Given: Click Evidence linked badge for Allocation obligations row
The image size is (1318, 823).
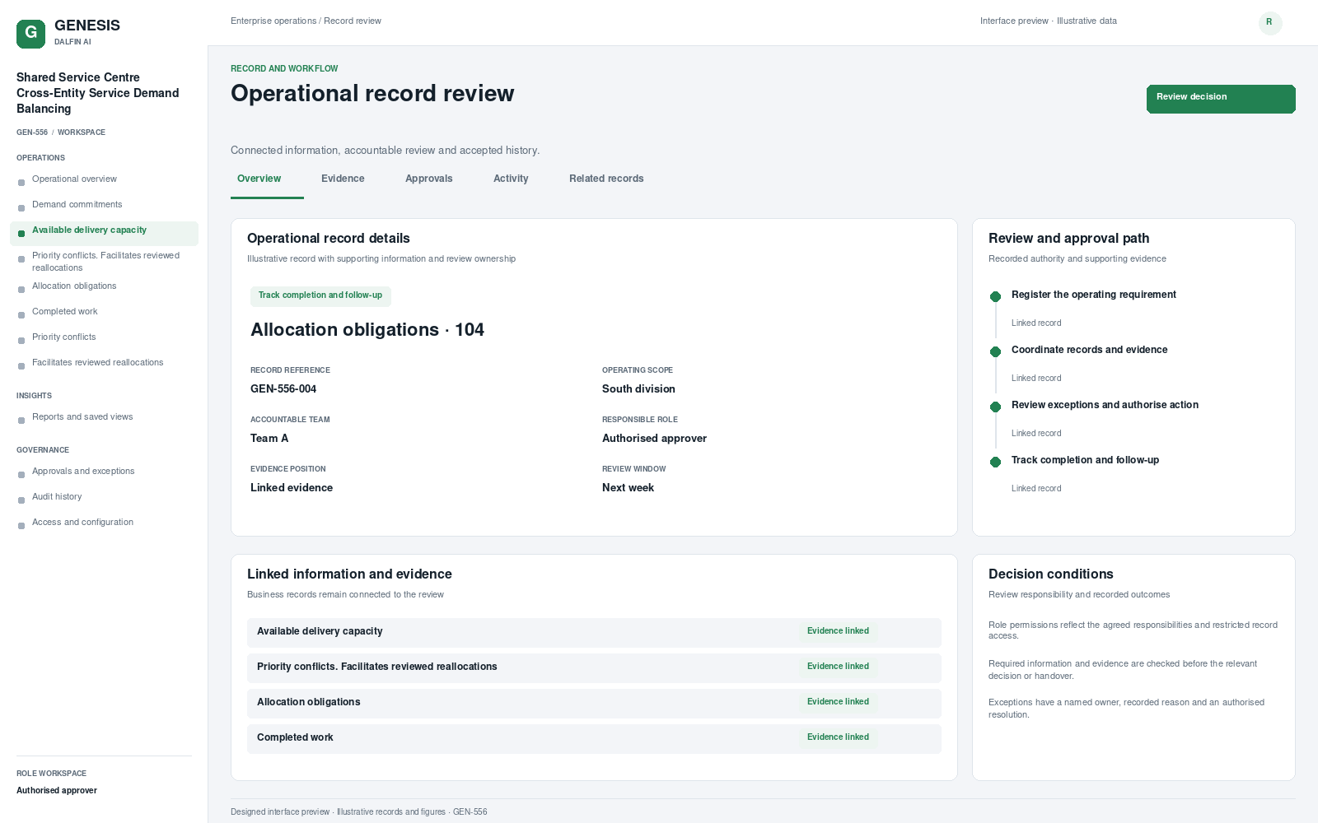Looking at the screenshot, I should [838, 702].
